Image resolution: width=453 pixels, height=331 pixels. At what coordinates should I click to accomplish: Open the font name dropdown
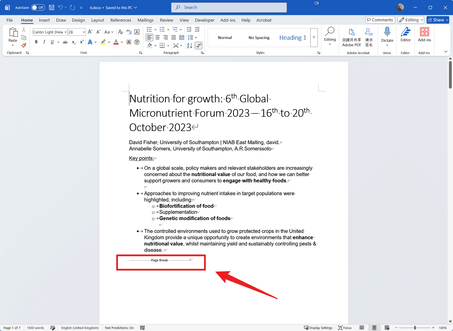[65, 32]
